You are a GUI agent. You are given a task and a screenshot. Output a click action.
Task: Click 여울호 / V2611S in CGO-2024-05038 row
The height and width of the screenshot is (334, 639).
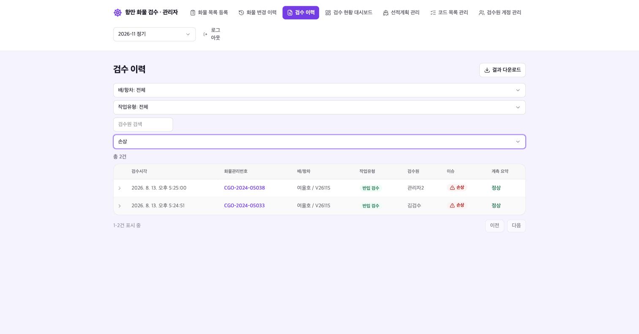click(314, 188)
